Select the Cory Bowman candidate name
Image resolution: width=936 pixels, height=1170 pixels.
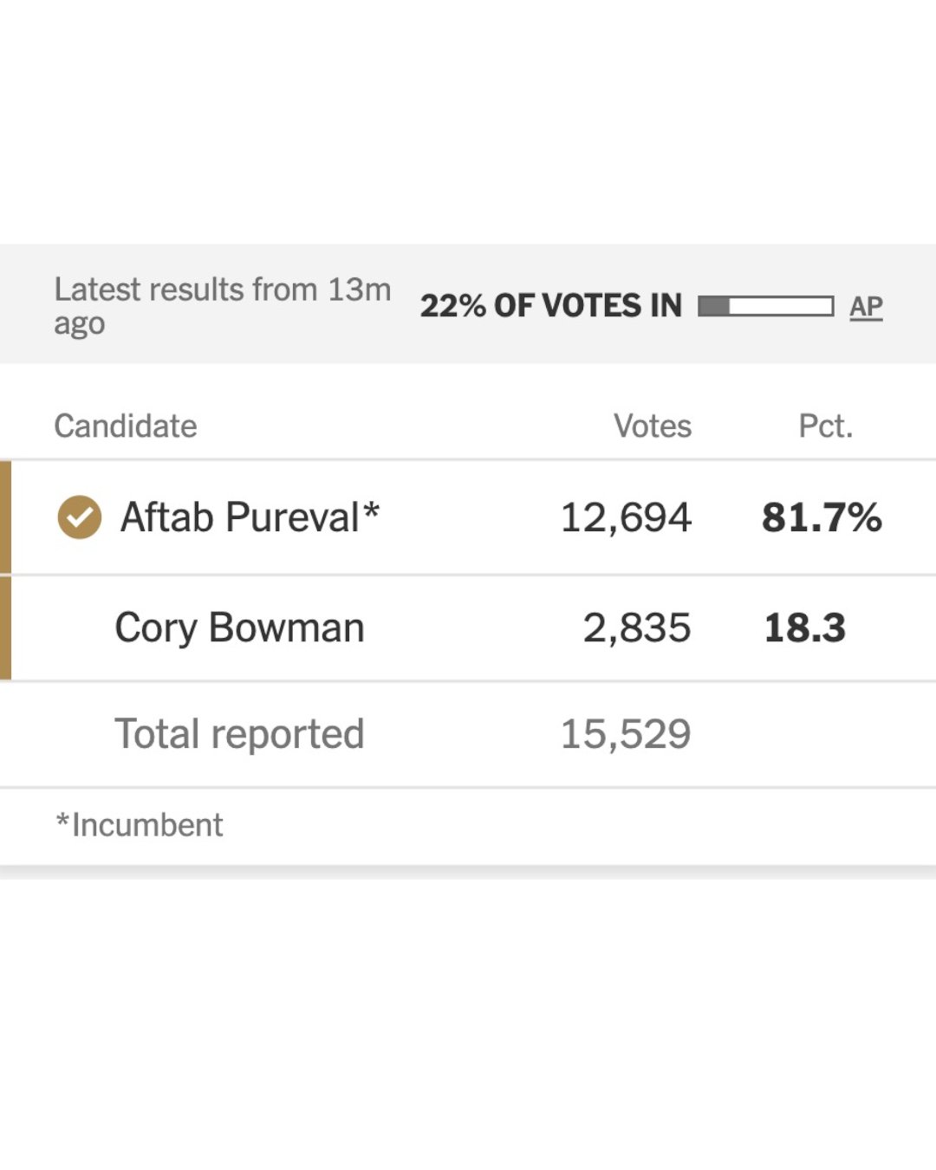click(x=239, y=627)
